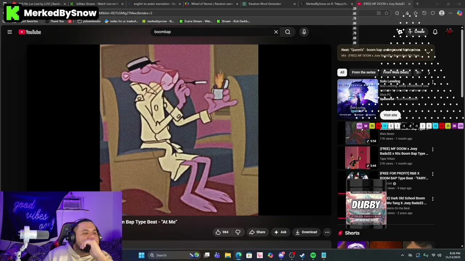Open browser profile icon
The image size is (465, 261).
(442, 13)
